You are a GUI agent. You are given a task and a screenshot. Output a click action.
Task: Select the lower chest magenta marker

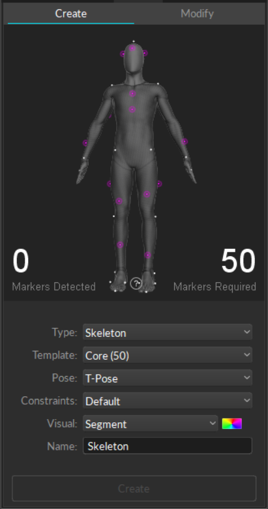pos(132,109)
